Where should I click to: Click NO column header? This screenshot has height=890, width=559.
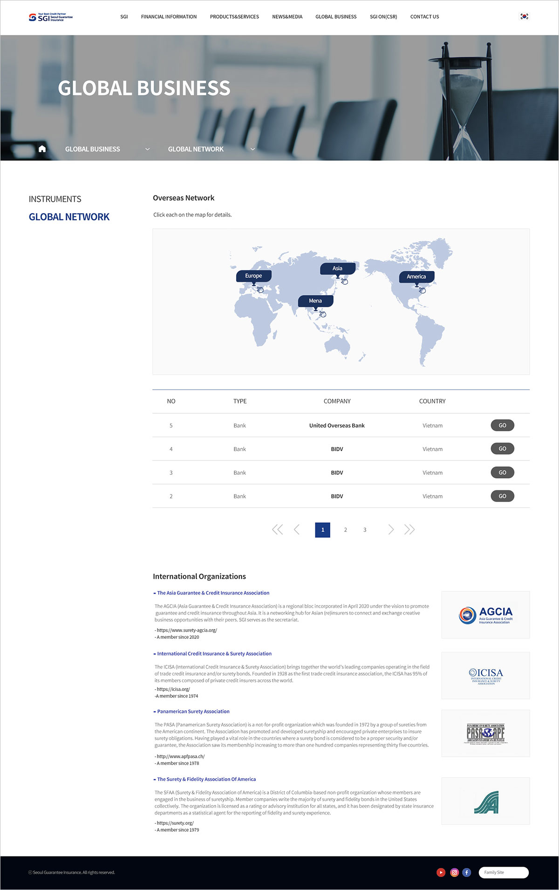(x=171, y=401)
